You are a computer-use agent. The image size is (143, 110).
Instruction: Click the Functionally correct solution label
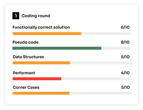41,27
